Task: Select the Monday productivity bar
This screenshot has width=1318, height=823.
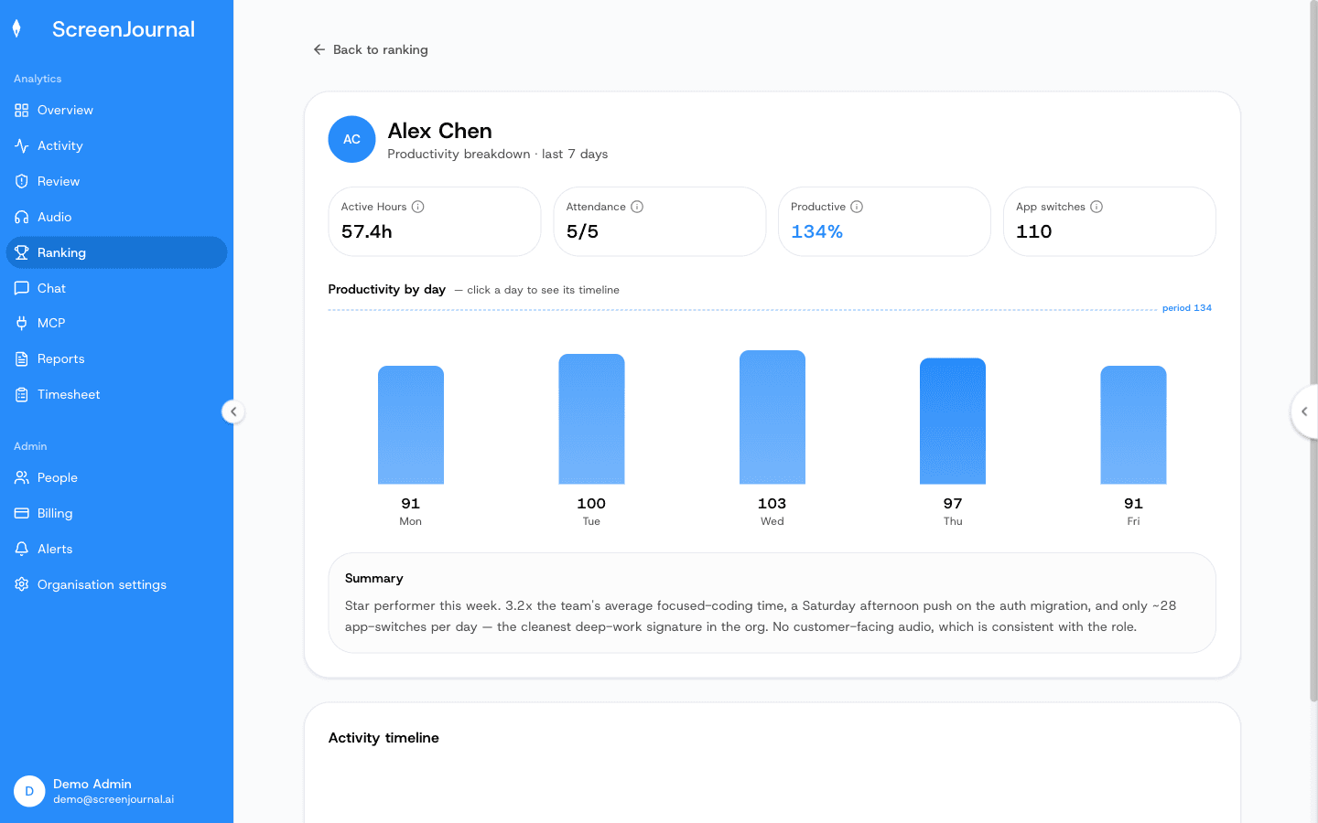Action: click(x=411, y=425)
